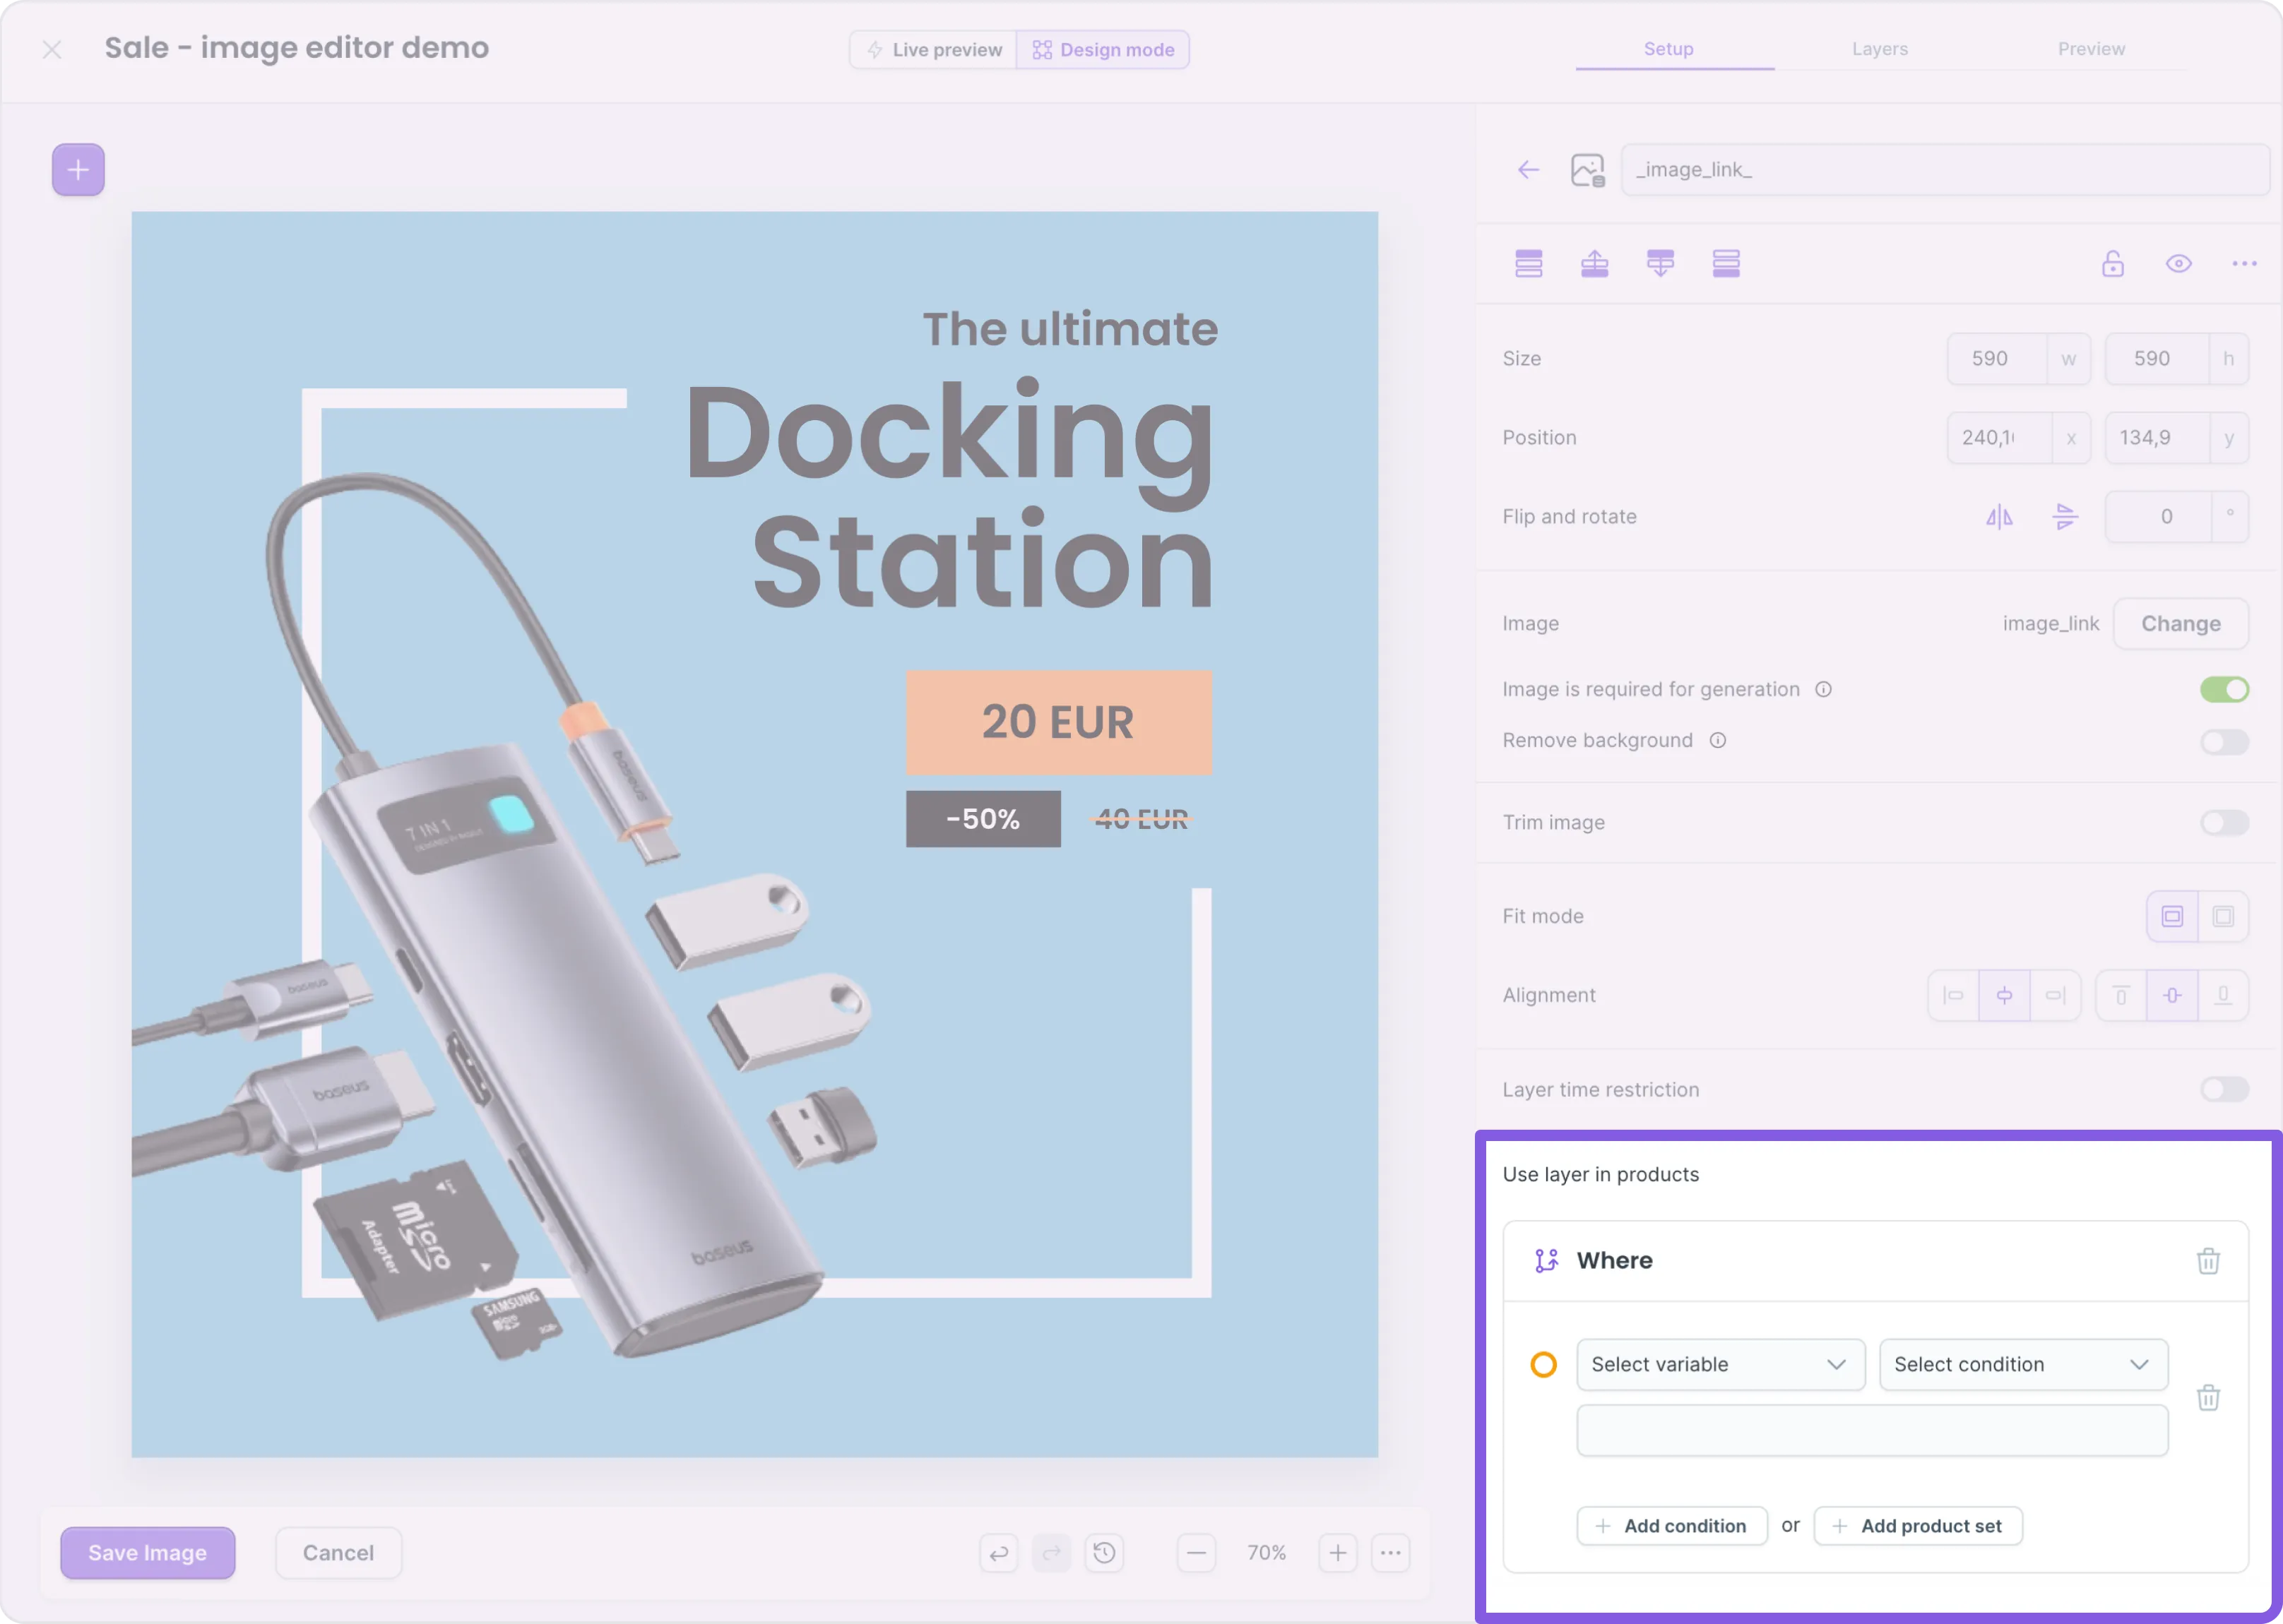The image size is (2283, 1624).
Task: Click the _image_link_ layer name field
Action: 1945,170
